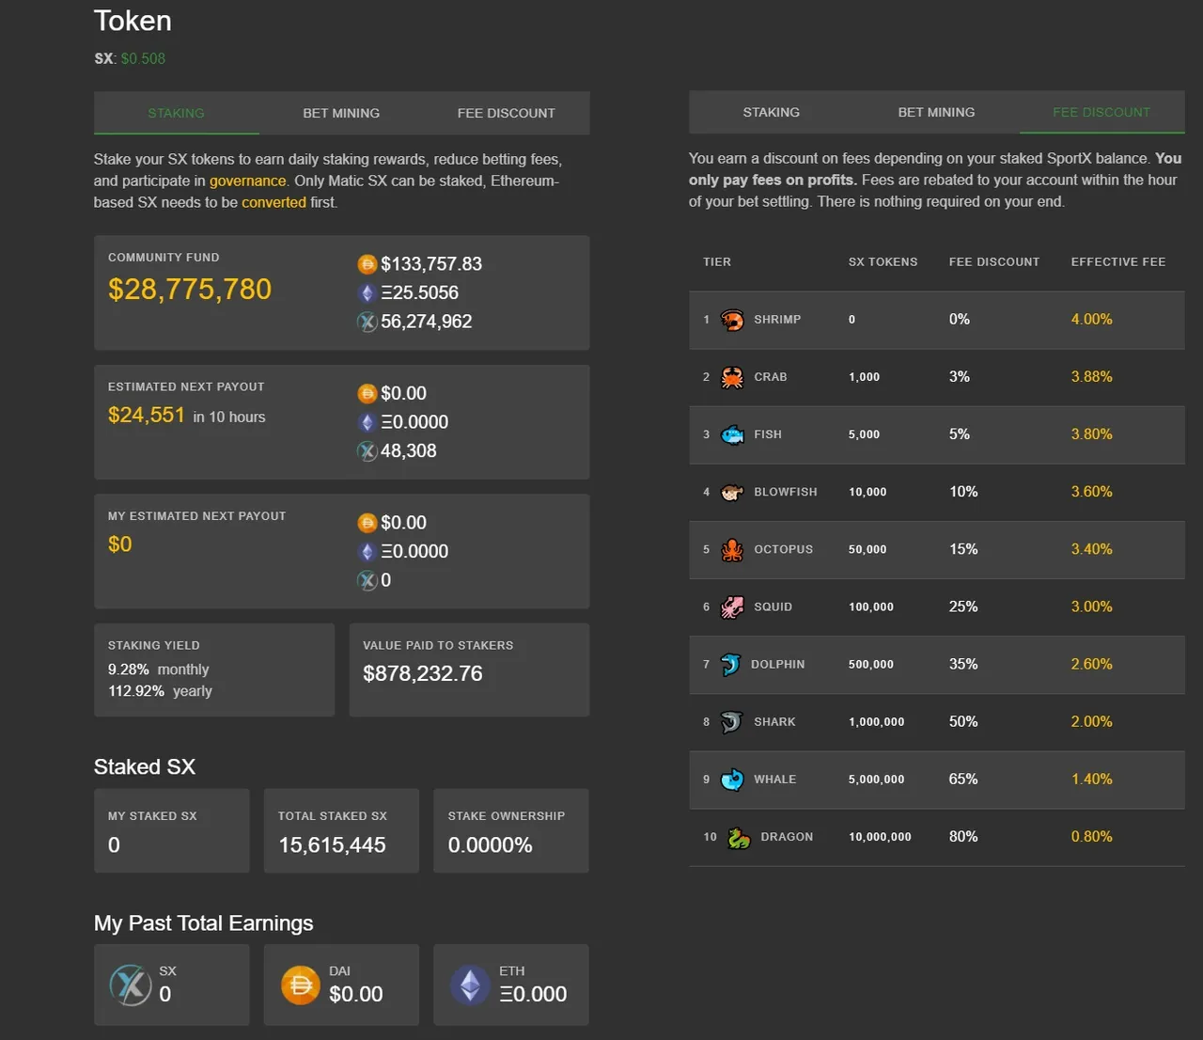
Task: Click Crab effective fee 3.88%
Action: click(x=1092, y=377)
